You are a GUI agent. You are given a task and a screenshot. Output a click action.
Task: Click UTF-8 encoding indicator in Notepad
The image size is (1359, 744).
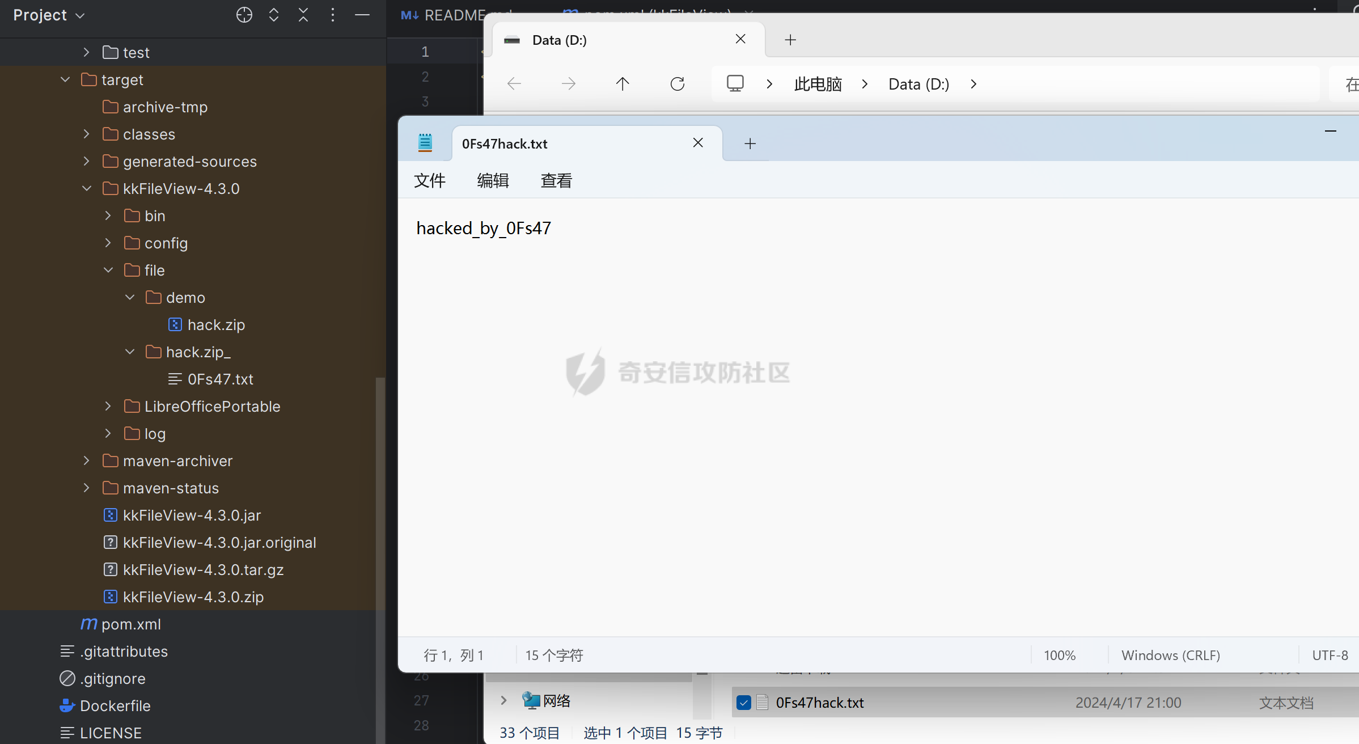click(x=1330, y=655)
